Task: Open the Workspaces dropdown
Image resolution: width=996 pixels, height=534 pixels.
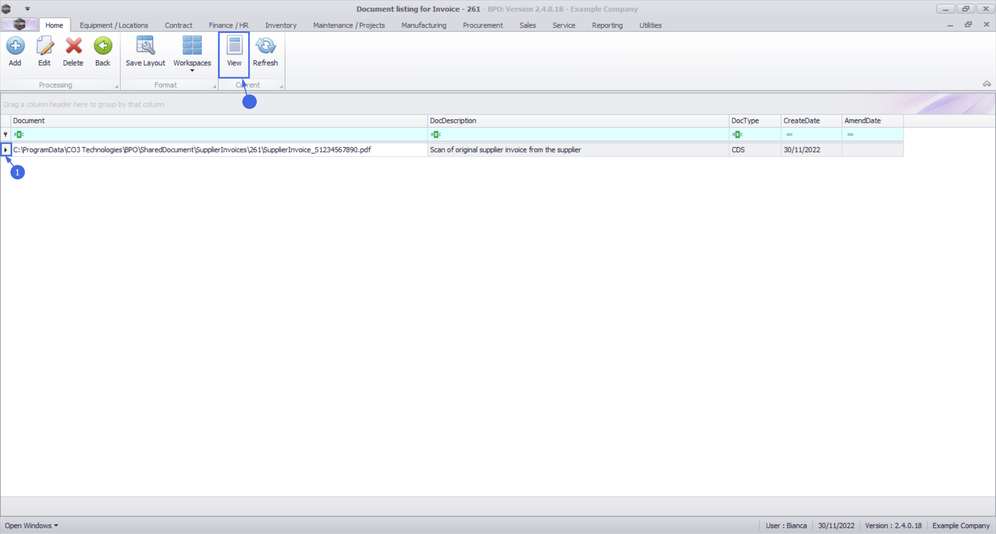Action: 192,53
